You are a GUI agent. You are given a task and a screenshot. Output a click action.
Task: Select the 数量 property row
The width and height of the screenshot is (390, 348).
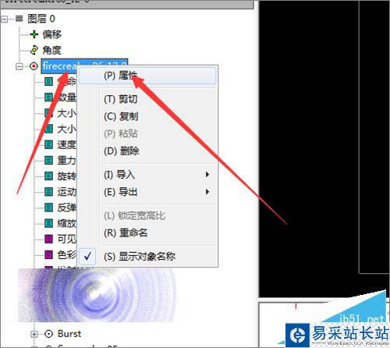coord(67,98)
